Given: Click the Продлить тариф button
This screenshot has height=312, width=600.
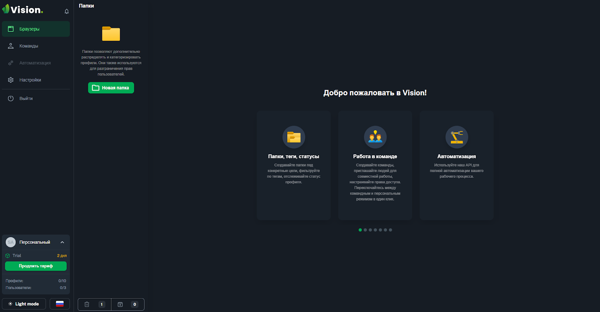Looking at the screenshot, I should pos(36,266).
